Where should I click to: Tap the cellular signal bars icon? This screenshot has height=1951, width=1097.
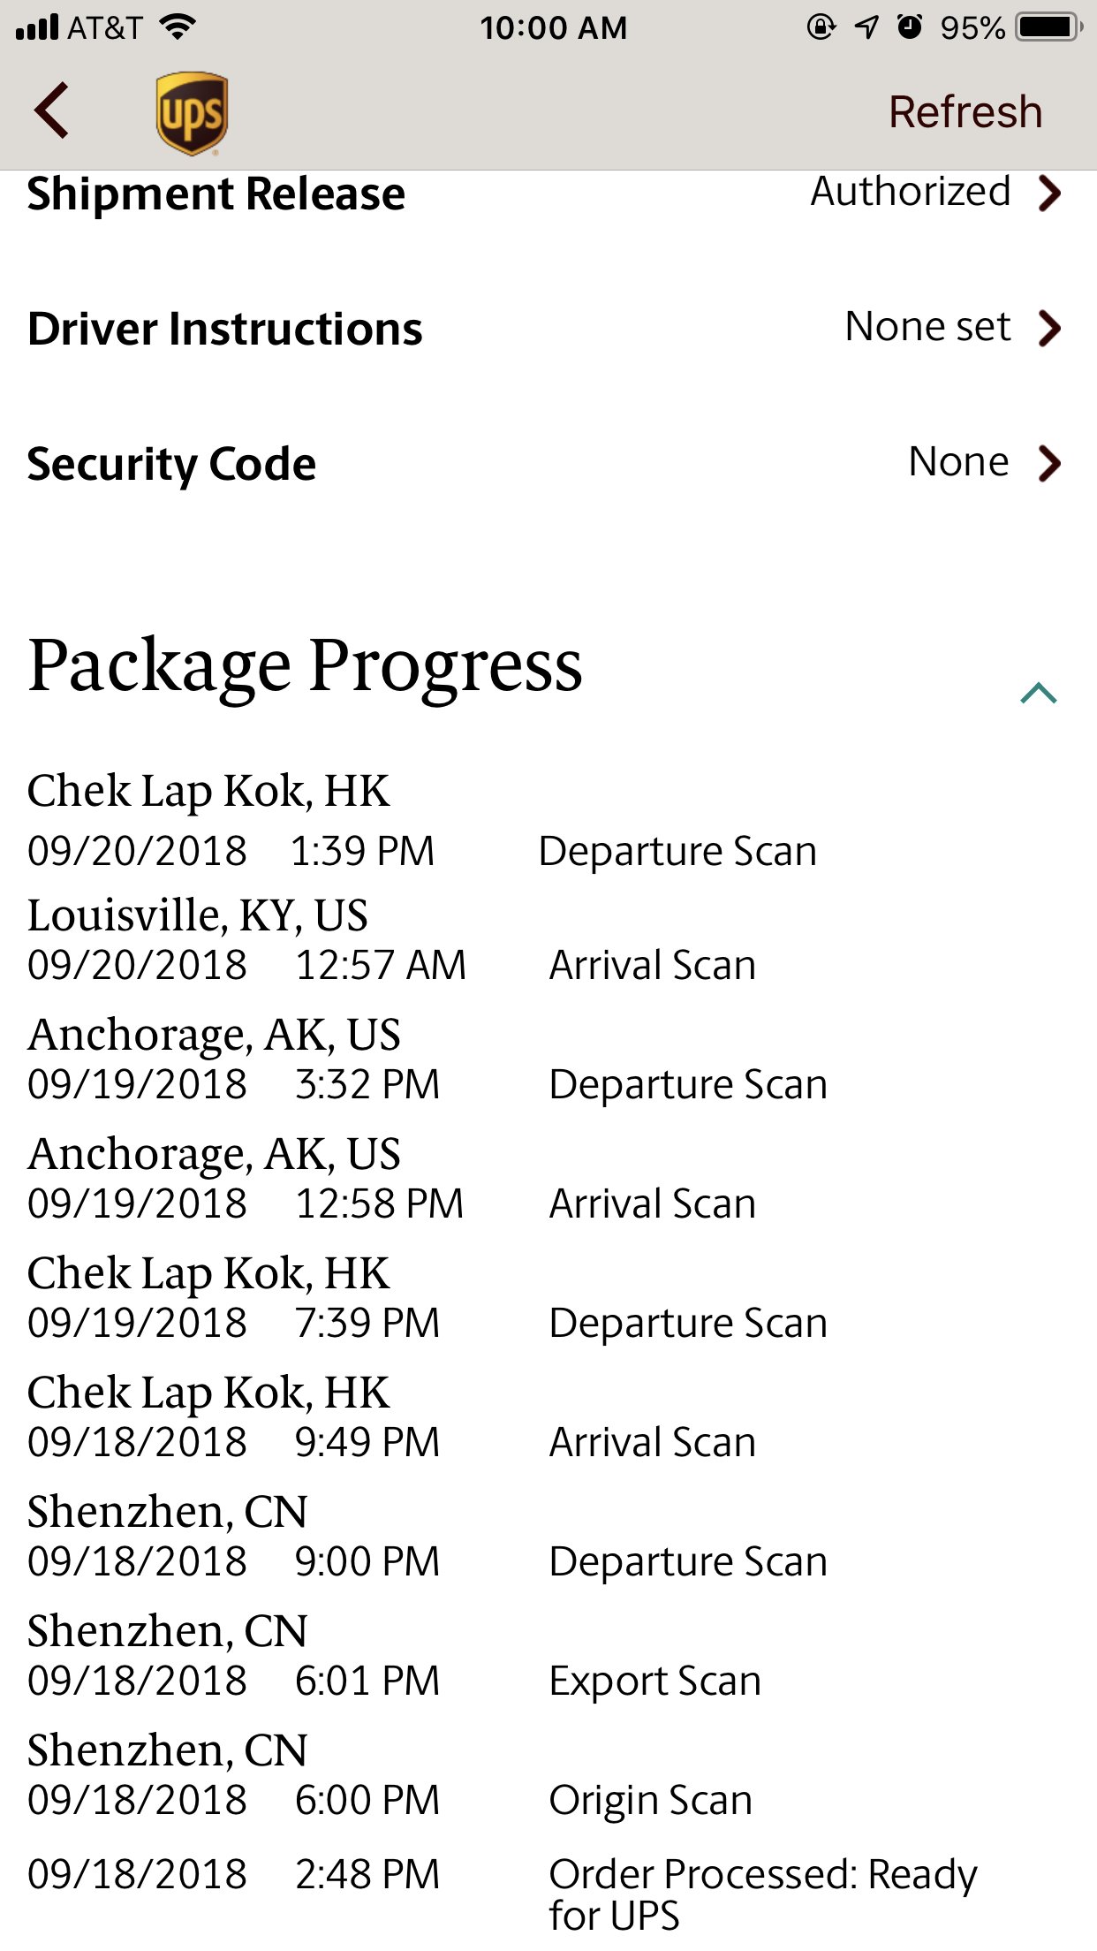click(37, 27)
